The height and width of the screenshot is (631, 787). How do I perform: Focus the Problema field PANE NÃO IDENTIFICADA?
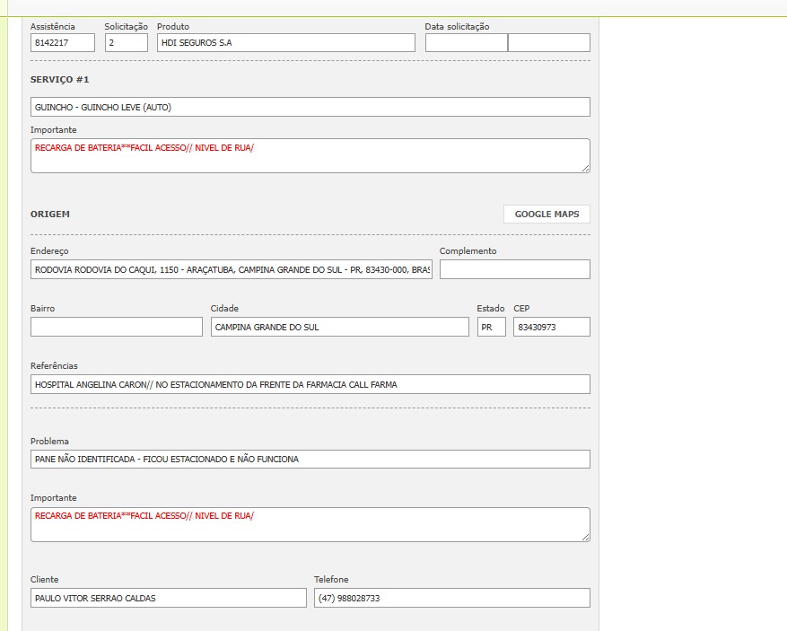pyautogui.click(x=310, y=459)
